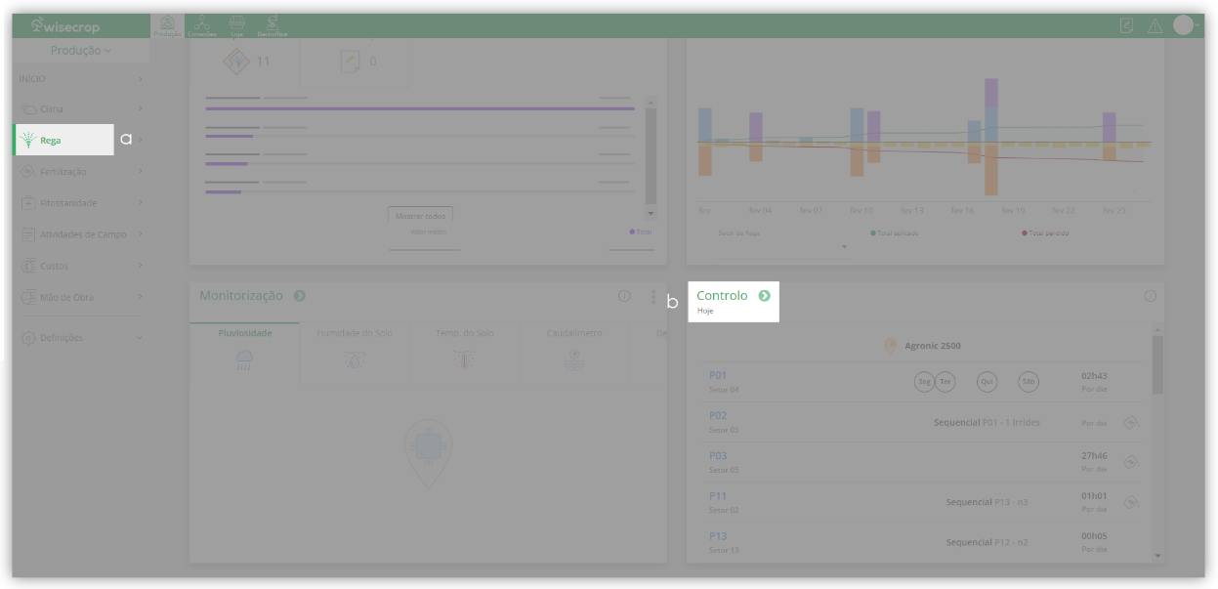The width and height of the screenshot is (1218, 589).
Task: Expand the Clima chevron arrow
Action: tap(140, 108)
